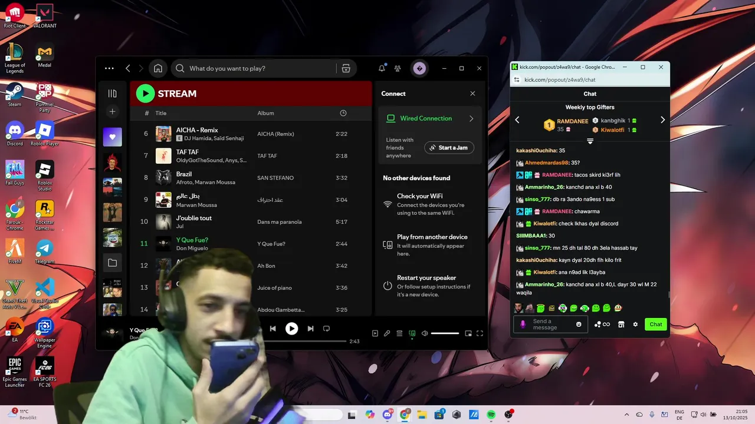Open the SAN STEFANO album link
The image size is (755, 424).
tap(275, 178)
